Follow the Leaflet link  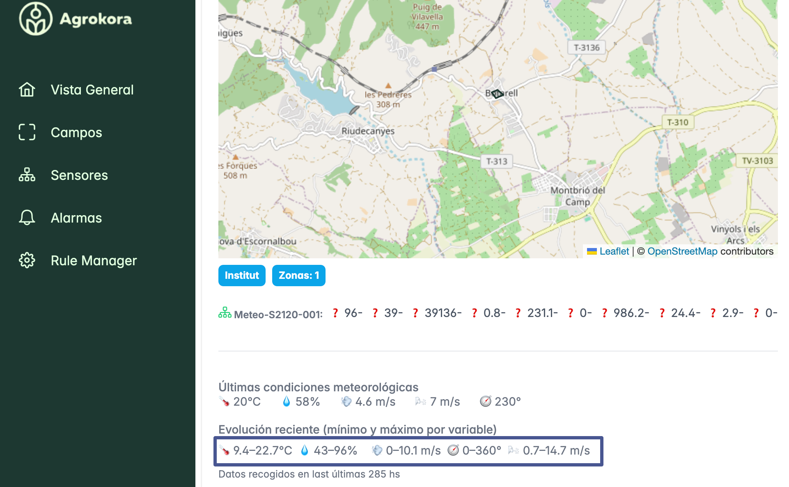click(x=614, y=251)
